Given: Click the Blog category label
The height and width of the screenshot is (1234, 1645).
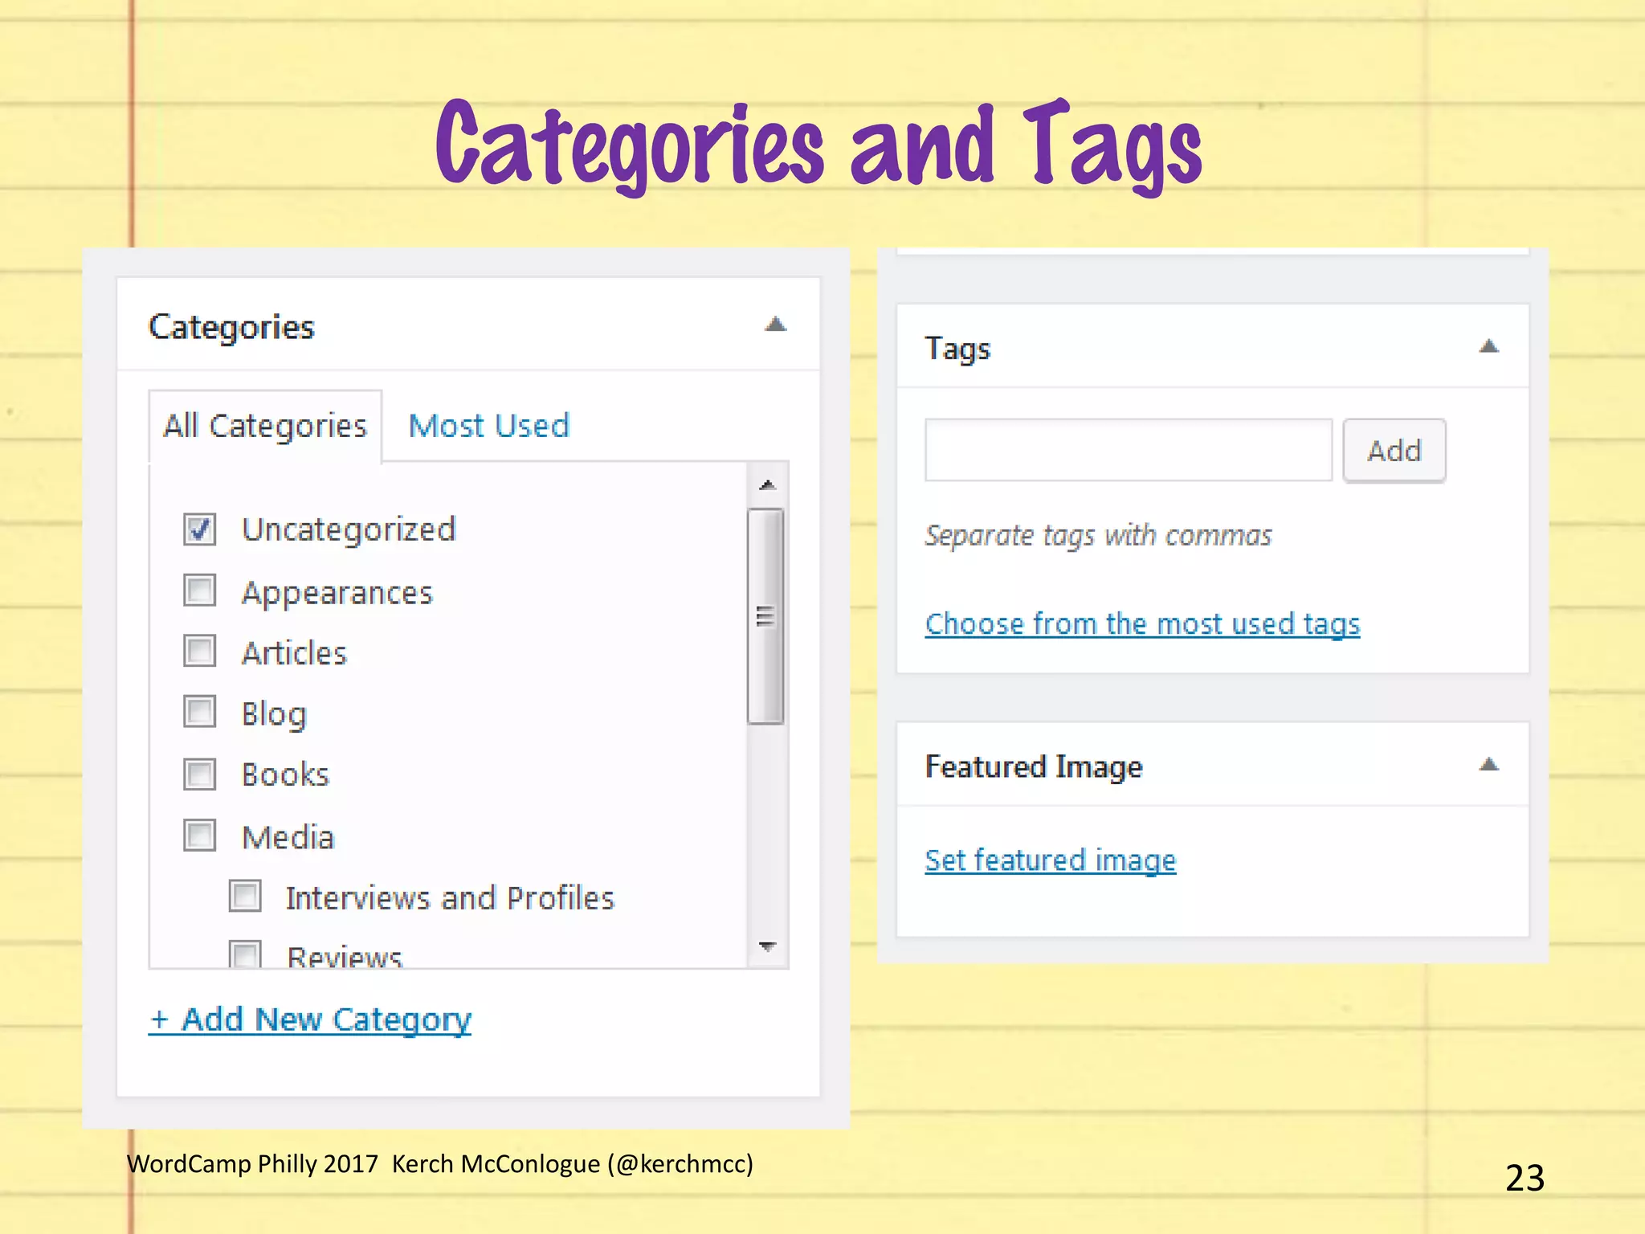Looking at the screenshot, I should 274,714.
